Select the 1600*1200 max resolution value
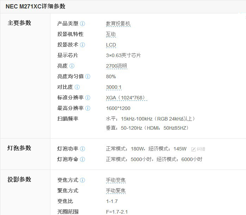This screenshot has height=215, width=246. tap(118, 108)
